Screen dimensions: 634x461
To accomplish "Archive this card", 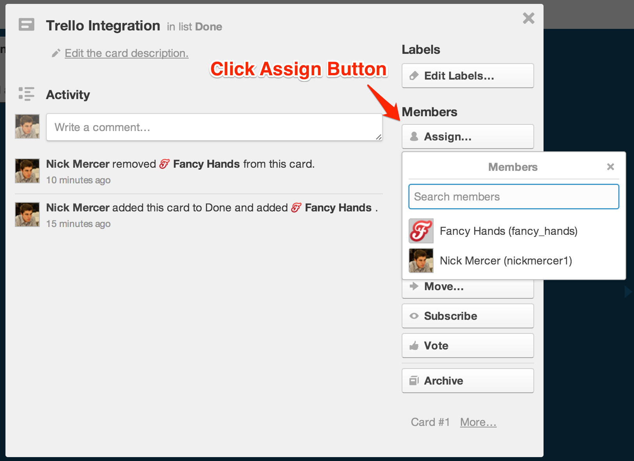I will (468, 381).
